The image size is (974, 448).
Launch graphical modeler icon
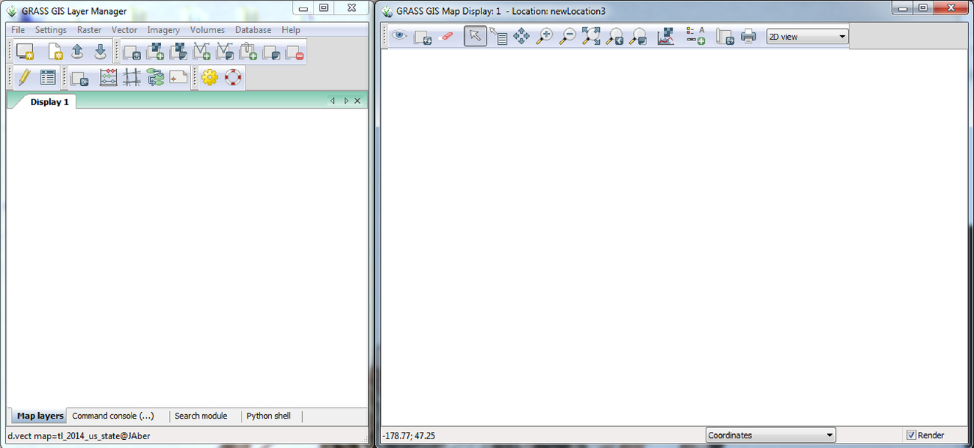(155, 77)
